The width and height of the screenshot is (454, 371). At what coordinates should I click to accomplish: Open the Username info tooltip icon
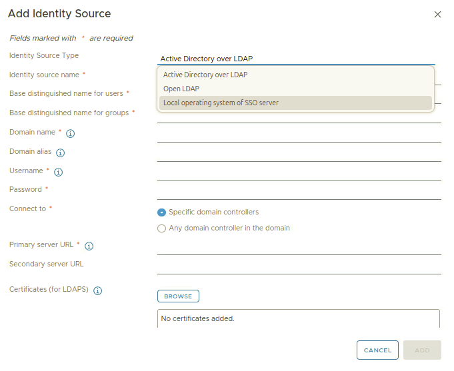59,173
